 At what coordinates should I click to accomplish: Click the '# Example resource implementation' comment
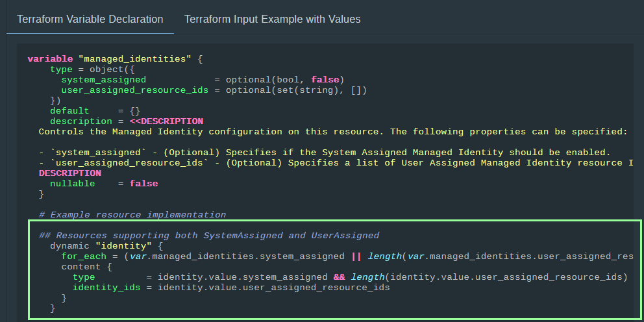pos(132,215)
